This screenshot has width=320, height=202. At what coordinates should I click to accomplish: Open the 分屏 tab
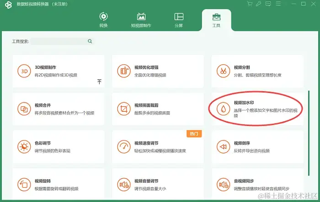pyautogui.click(x=179, y=20)
